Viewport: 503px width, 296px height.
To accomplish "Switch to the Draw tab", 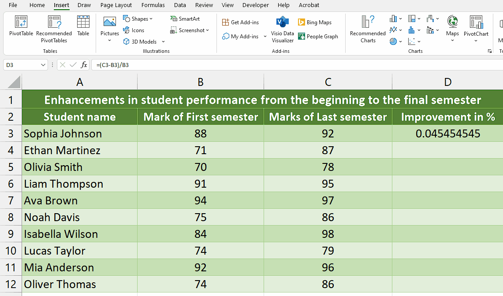I will click(x=84, y=5).
